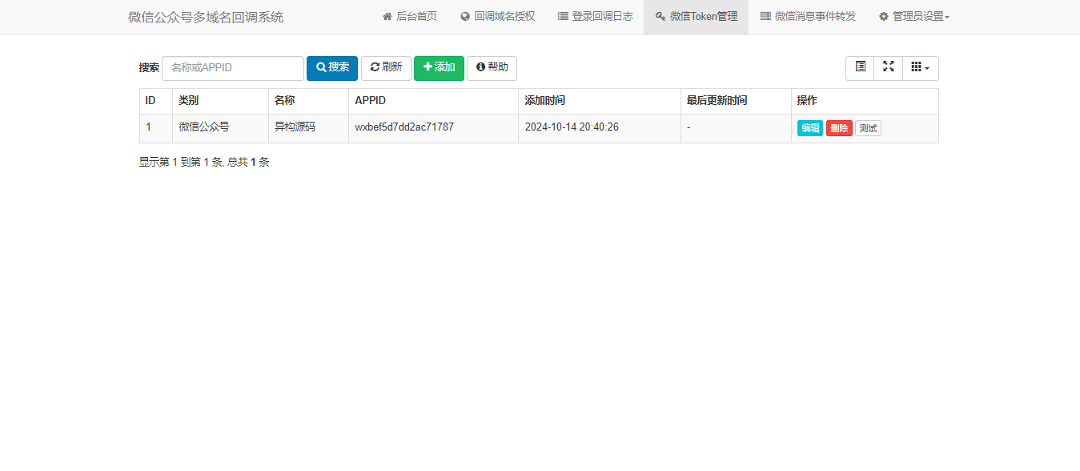Screen dimensions: 1080x471
Task: Click the 删除 button for 异构源码
Action: (838, 127)
